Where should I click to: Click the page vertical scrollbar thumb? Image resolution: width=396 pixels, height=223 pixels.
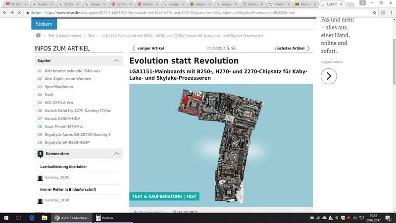tap(394, 62)
